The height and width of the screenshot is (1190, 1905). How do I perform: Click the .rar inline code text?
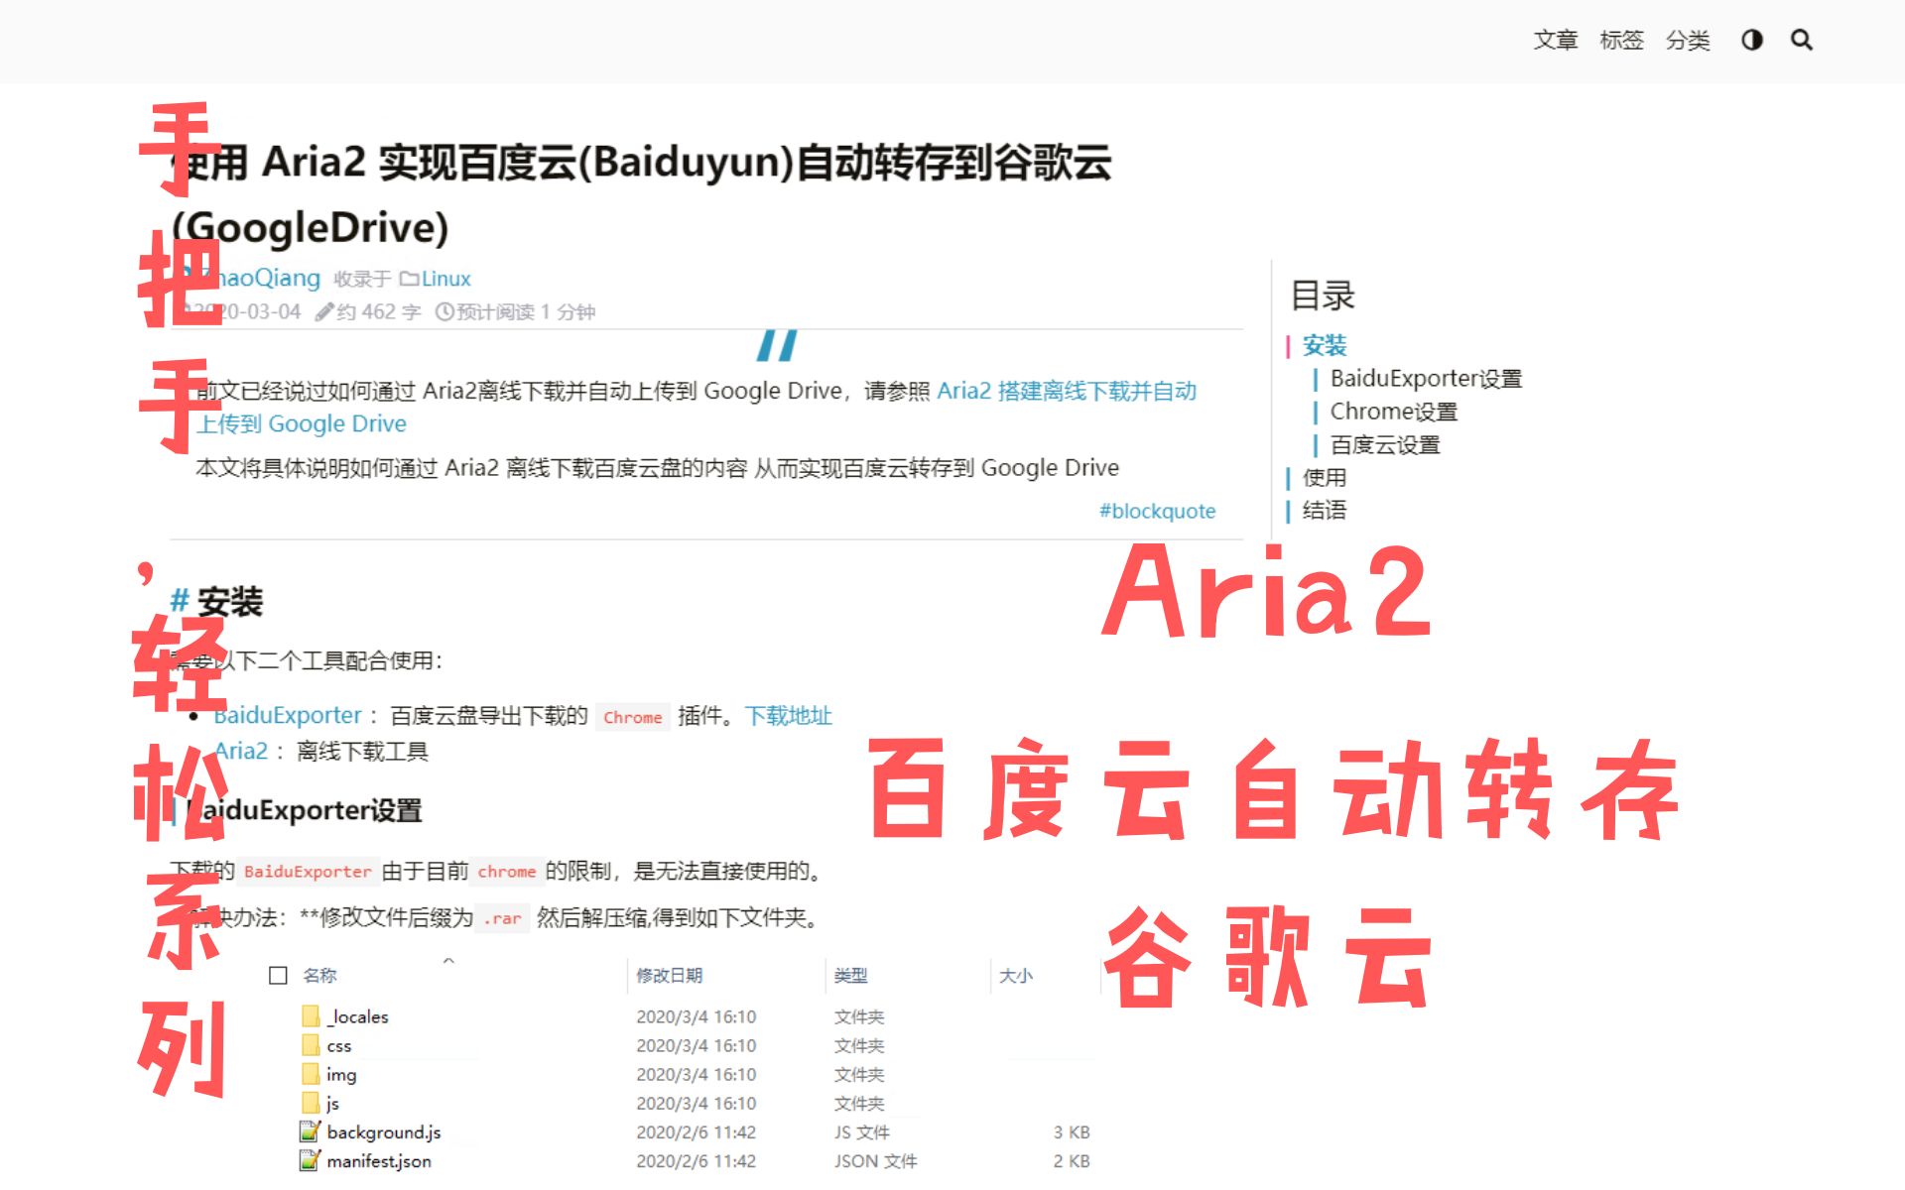[x=502, y=918]
